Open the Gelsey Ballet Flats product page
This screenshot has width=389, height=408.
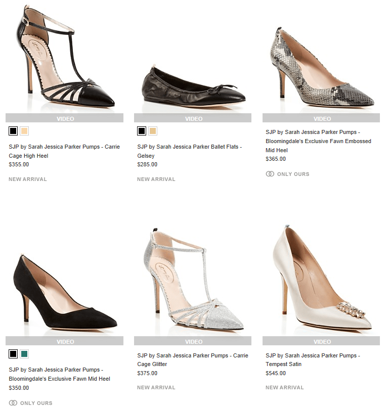[190, 151]
